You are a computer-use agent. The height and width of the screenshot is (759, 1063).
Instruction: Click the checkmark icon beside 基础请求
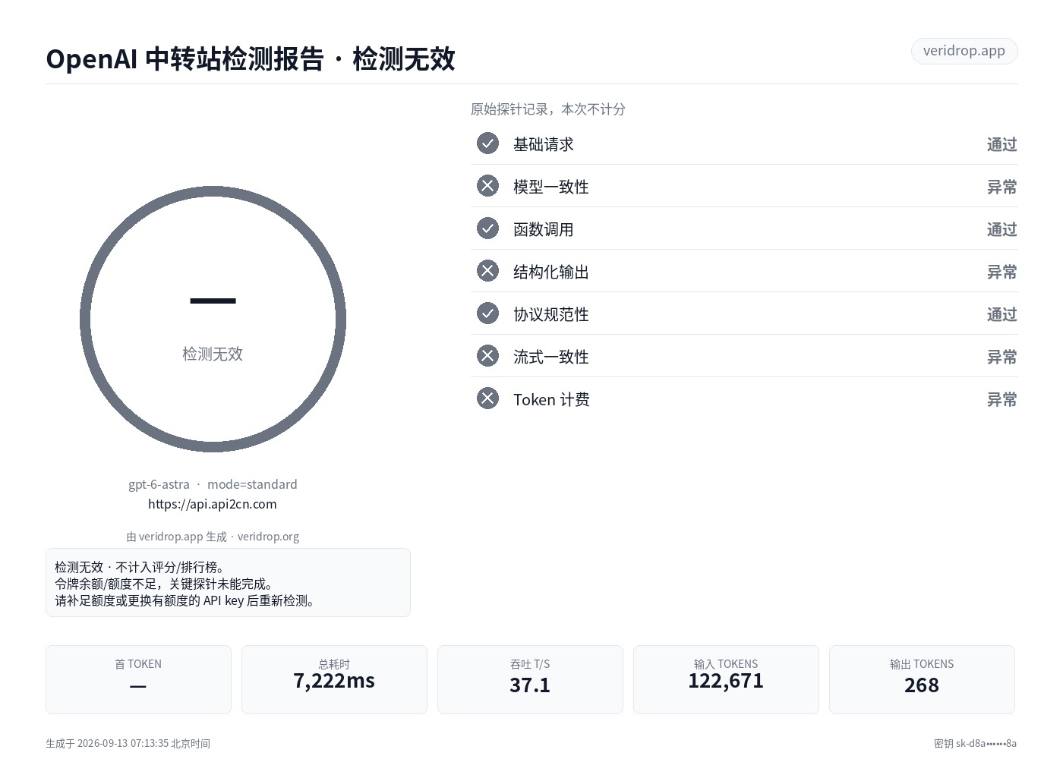[x=487, y=143]
